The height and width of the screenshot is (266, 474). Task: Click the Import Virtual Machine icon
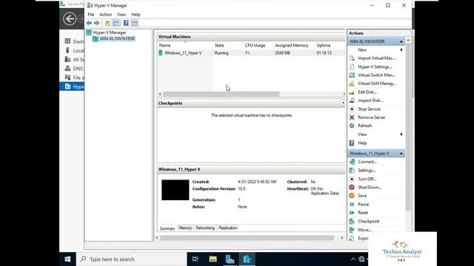[x=352, y=58]
